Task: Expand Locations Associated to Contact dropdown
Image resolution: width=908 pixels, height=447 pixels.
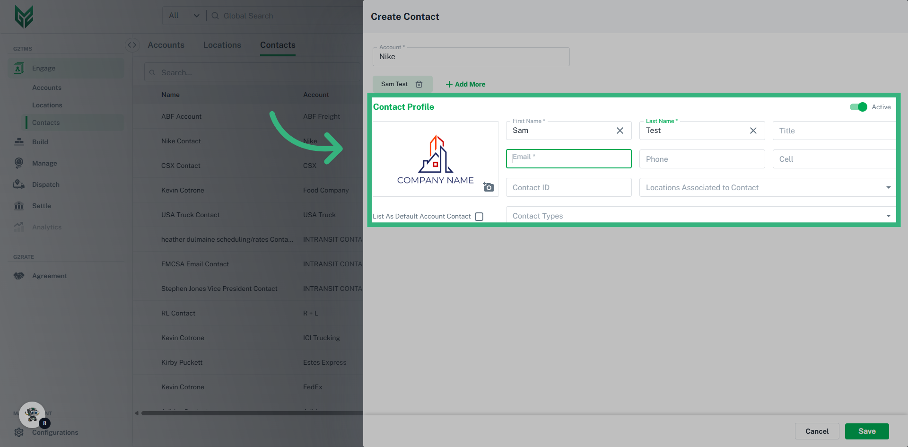Action: coord(889,187)
